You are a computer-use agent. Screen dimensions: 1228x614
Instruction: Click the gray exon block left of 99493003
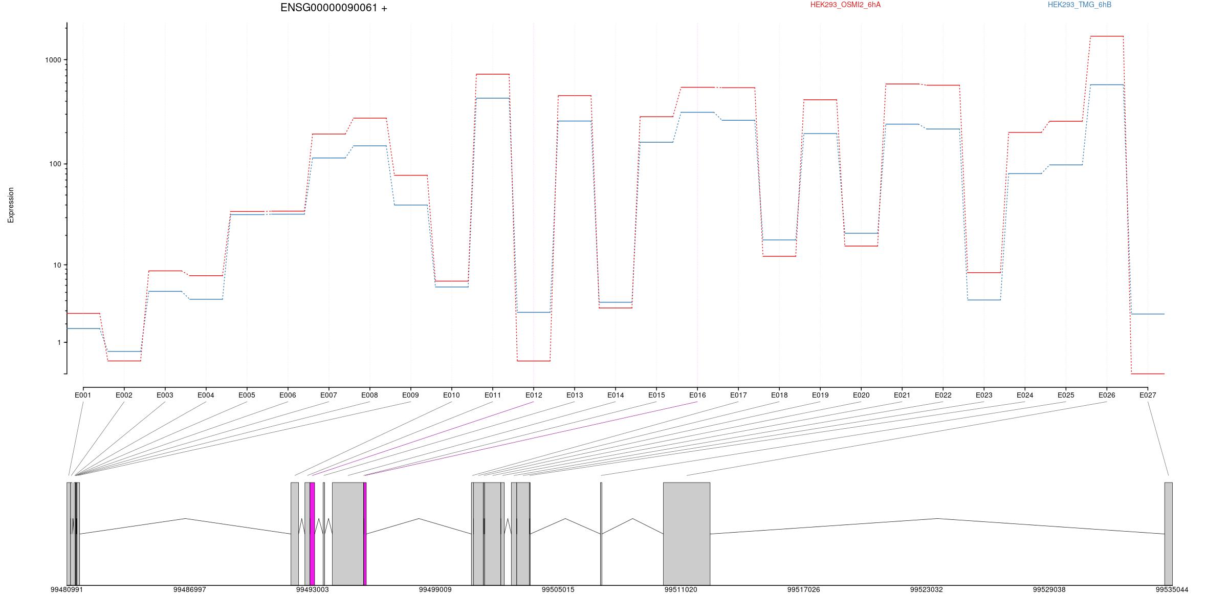(x=295, y=534)
